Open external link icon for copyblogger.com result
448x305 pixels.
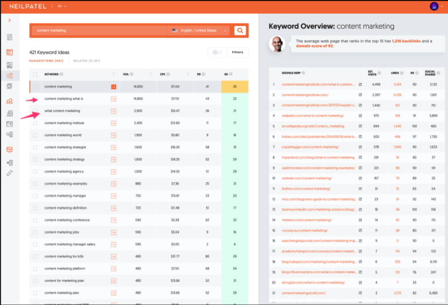(360, 147)
